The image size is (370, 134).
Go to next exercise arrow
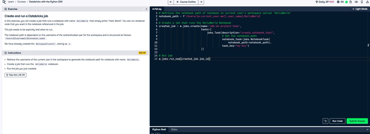click(201, 2)
